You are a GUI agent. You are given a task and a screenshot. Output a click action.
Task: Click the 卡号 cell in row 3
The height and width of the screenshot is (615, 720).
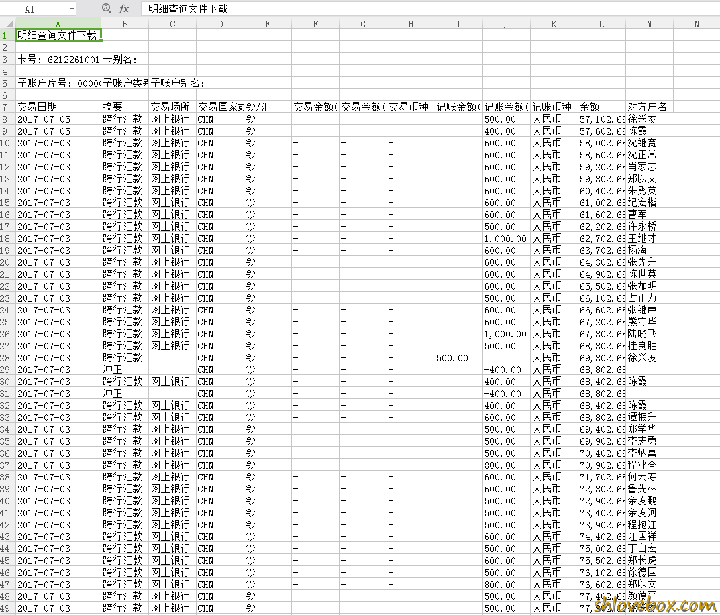[58, 59]
